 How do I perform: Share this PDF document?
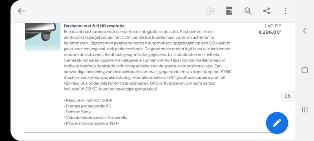pyautogui.click(x=267, y=11)
